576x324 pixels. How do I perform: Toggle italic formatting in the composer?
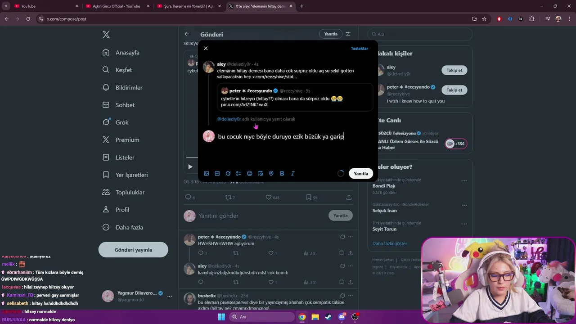pos(293,173)
